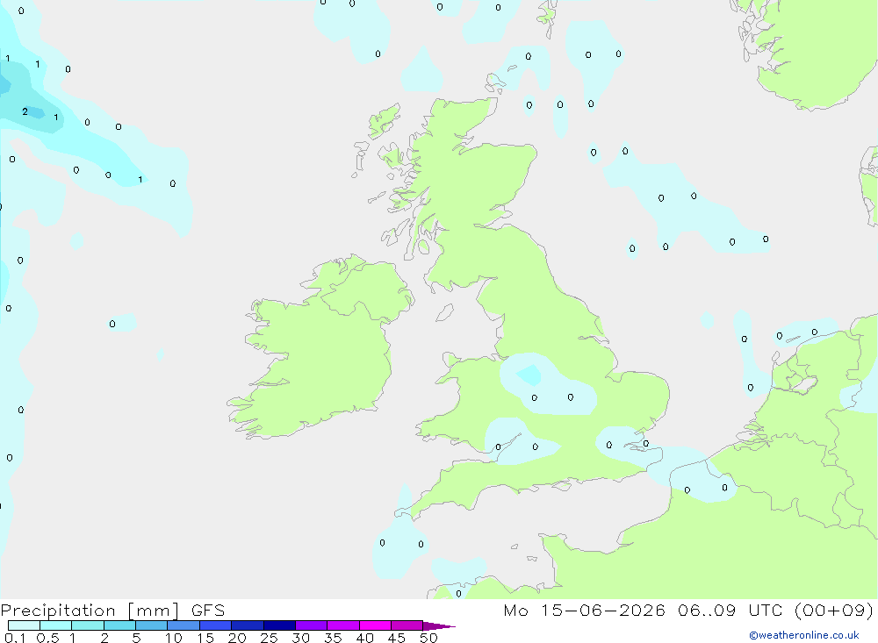Click the '40' legend label
Viewport: 878px width, 643px height.
pos(365,638)
